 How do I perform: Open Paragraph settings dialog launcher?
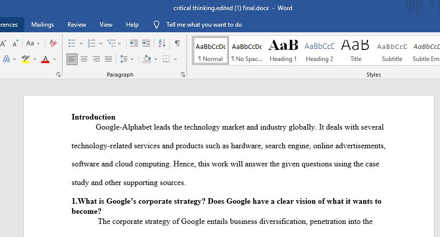click(x=183, y=75)
